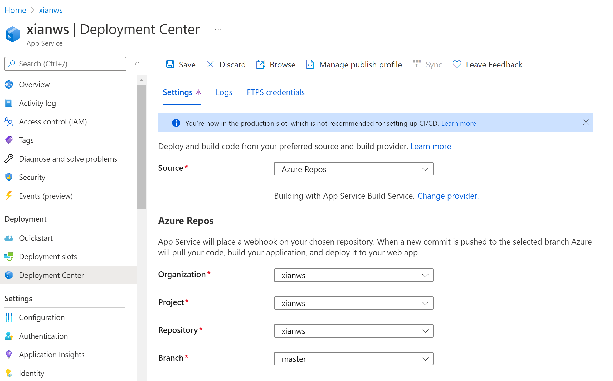Image resolution: width=613 pixels, height=381 pixels.
Task: Click the Events (preview) lightning icon
Action: point(9,196)
